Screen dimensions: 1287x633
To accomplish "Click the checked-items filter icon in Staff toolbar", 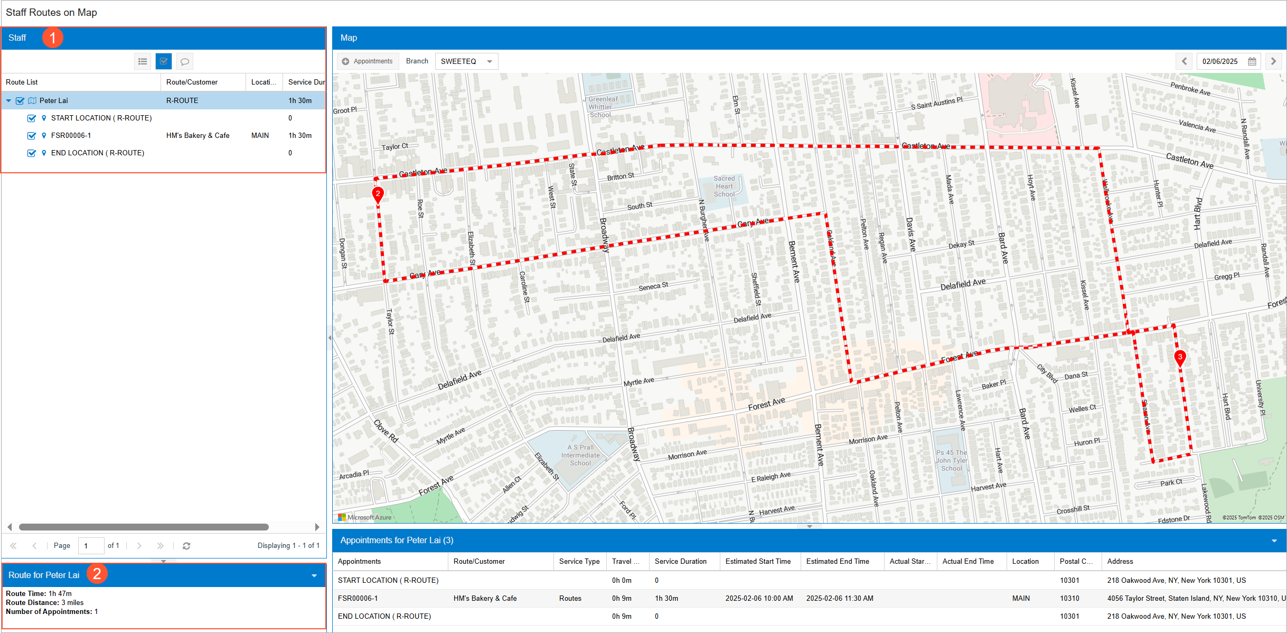I will click(164, 61).
